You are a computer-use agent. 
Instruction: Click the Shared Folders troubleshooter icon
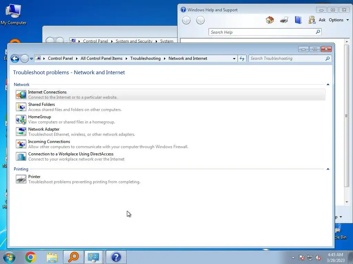pos(21,107)
